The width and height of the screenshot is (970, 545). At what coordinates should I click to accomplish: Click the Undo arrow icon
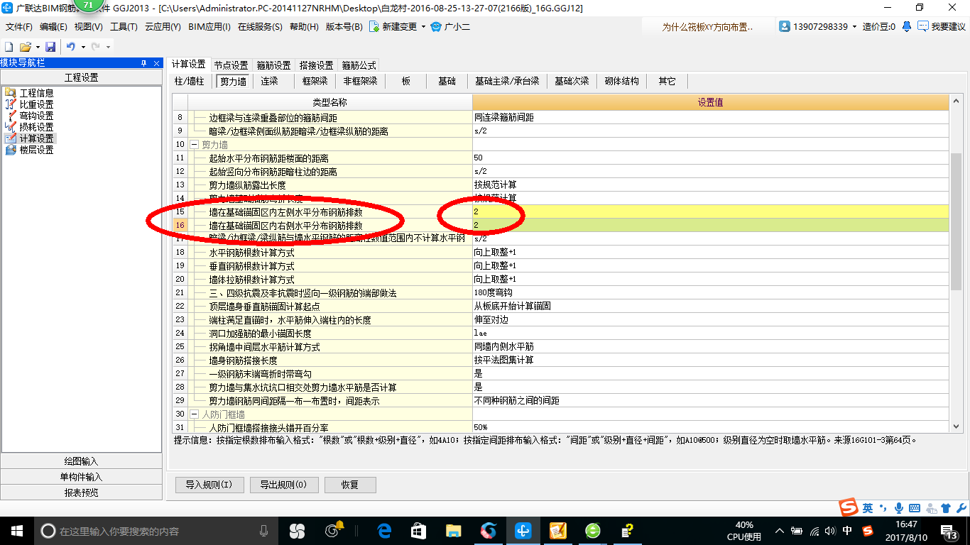pos(71,46)
